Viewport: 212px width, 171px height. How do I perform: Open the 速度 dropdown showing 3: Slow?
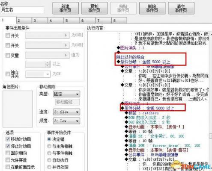(x=66, y=112)
